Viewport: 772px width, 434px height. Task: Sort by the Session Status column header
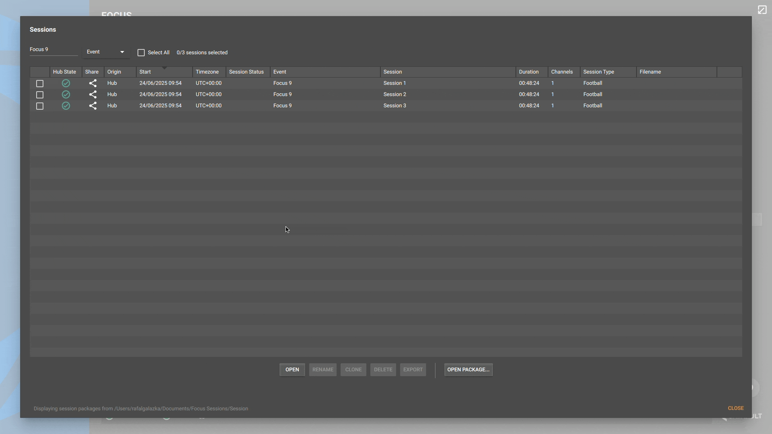pos(248,72)
